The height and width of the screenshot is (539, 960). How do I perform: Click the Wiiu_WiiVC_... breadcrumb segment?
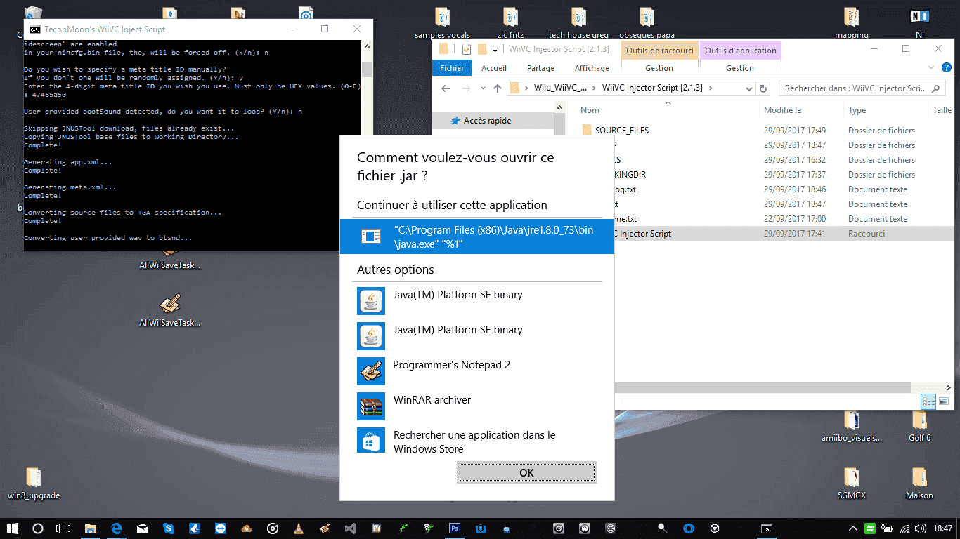tap(560, 88)
